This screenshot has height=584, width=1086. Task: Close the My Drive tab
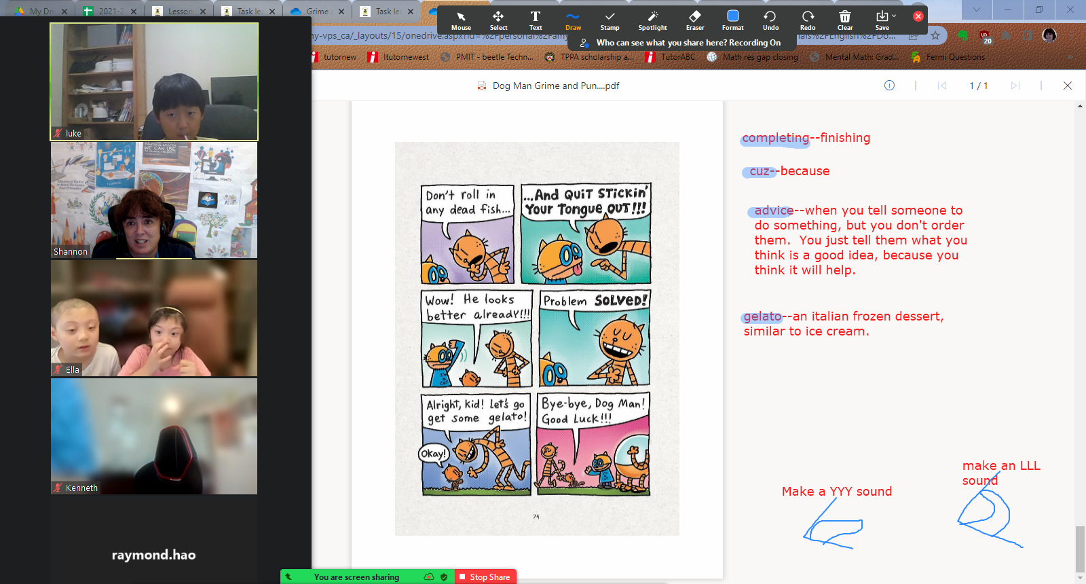tap(64, 12)
